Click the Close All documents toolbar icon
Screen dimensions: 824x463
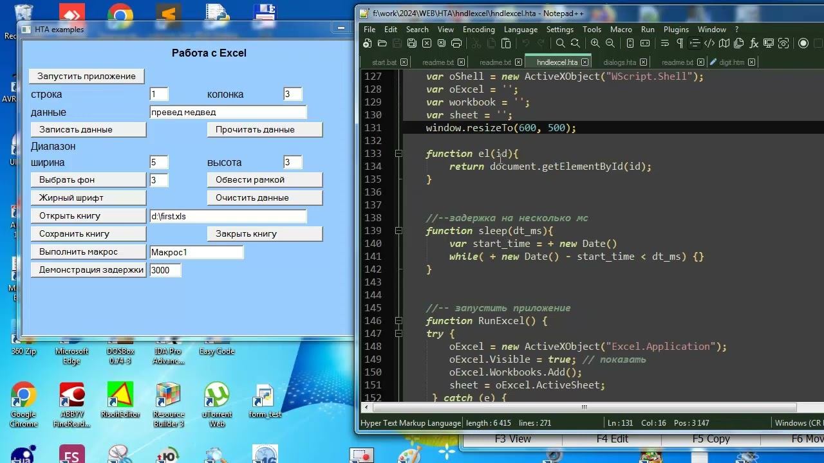(442, 44)
